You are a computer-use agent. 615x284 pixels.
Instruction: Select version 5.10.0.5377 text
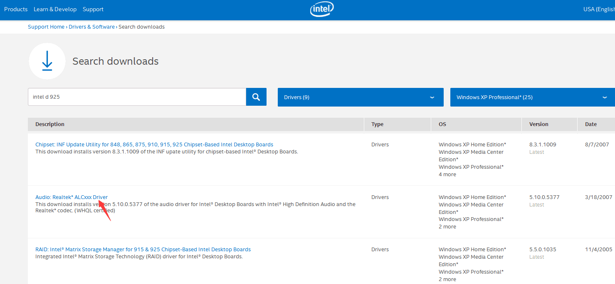(544, 197)
